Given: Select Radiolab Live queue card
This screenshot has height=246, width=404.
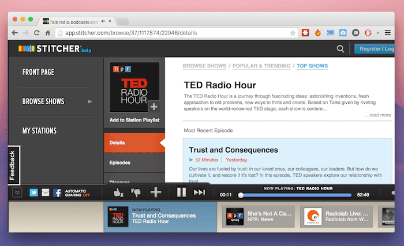Looking at the screenshot, I should coord(336,217).
